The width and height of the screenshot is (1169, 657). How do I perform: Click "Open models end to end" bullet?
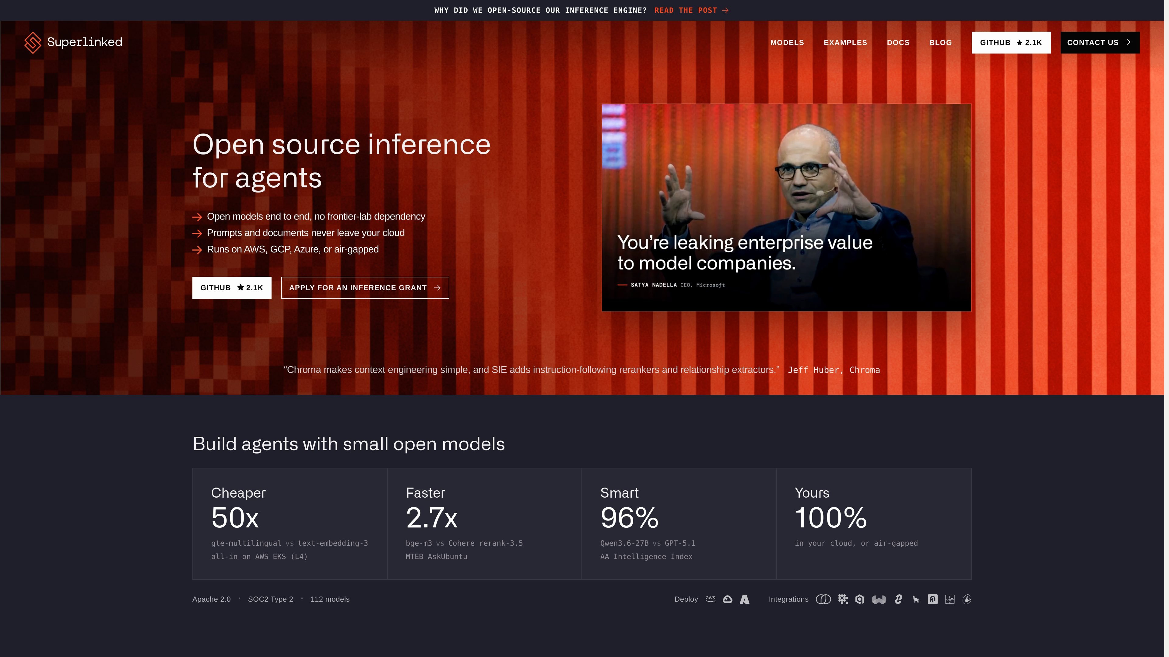click(x=316, y=216)
